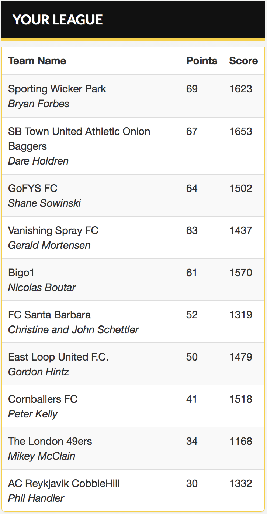Select the Bigo1 team entry
267x514 pixels.
(21, 273)
